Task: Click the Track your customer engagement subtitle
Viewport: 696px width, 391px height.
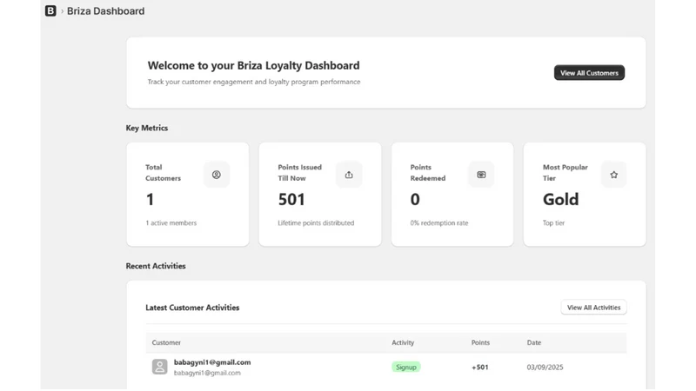Action: (x=254, y=82)
